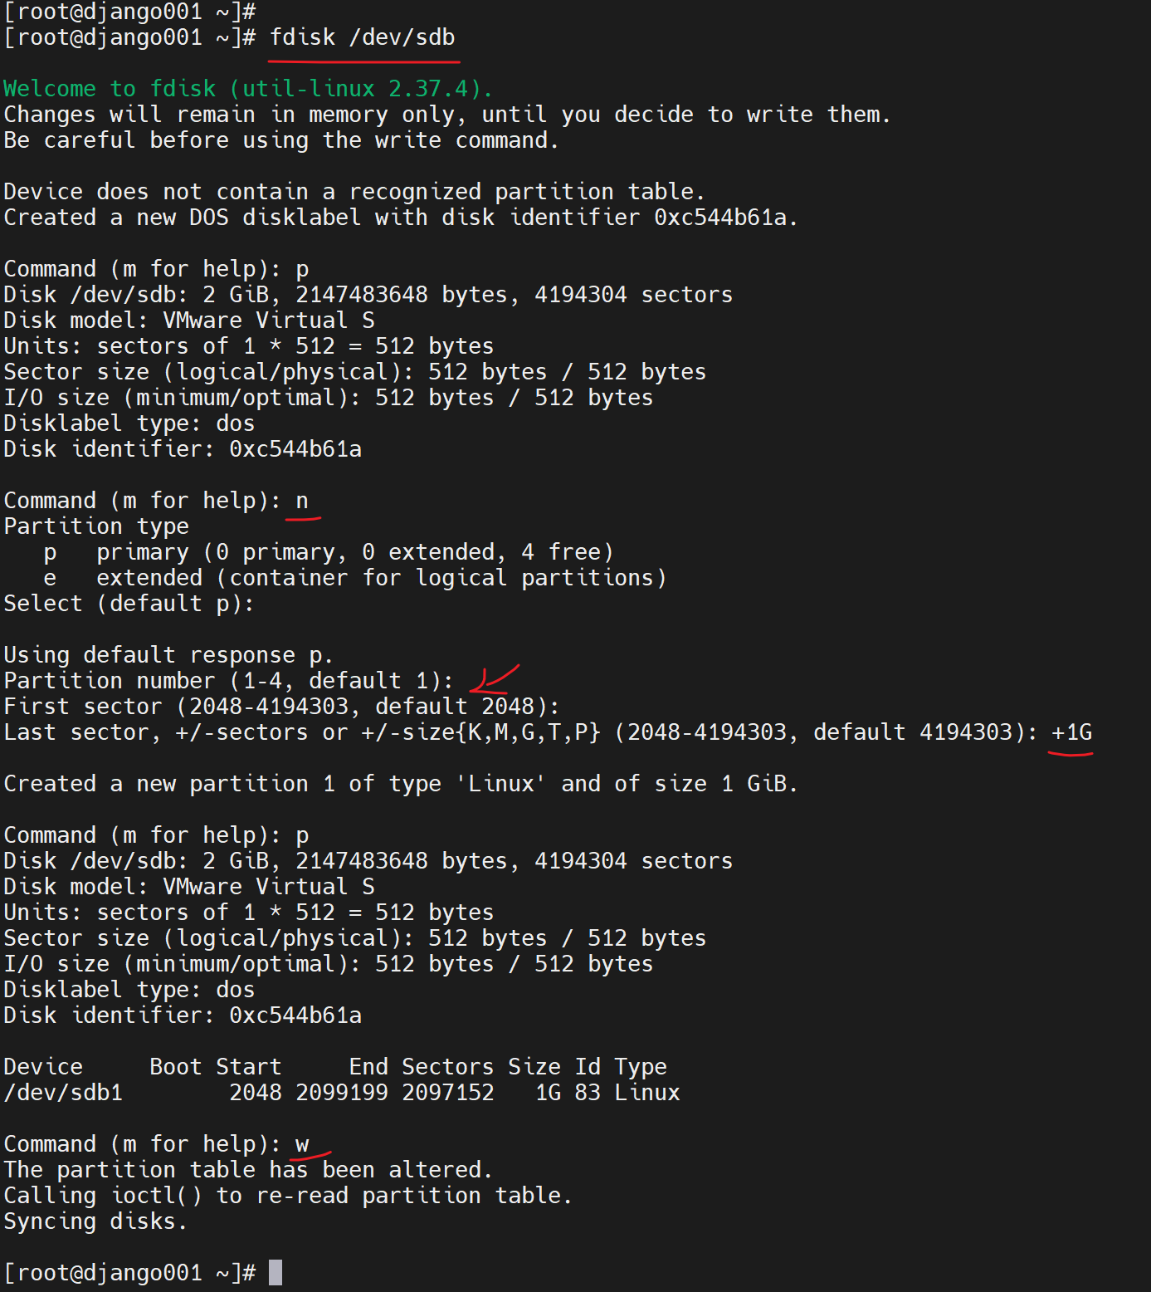Click the 'Created a new DOS disklabel' line
This screenshot has width=1151, height=1292.
pos(401,218)
